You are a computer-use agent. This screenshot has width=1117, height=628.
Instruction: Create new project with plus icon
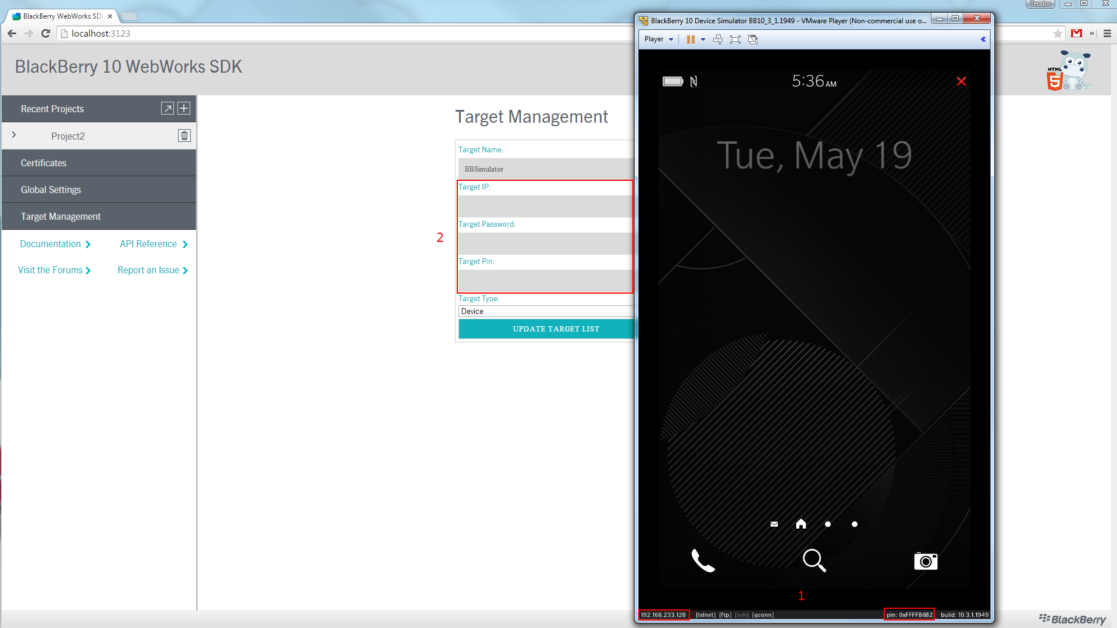click(x=184, y=108)
